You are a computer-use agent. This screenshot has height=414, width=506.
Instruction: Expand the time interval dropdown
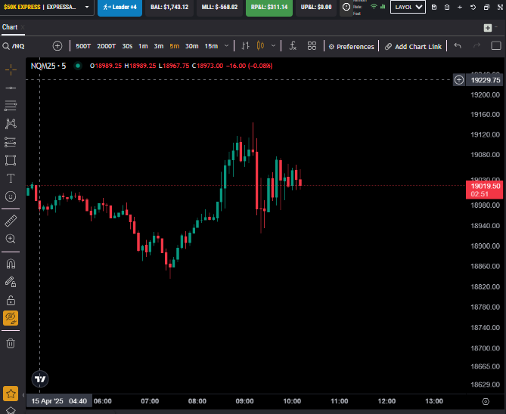point(227,46)
